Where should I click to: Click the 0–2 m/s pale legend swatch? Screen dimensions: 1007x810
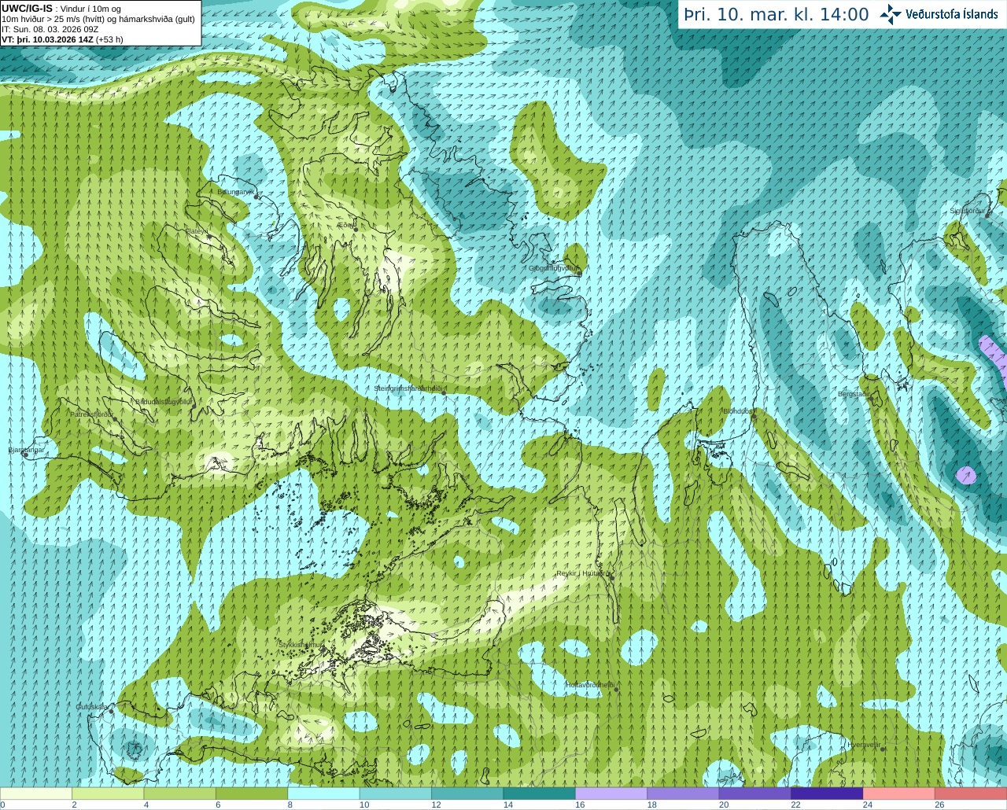pos(36,793)
